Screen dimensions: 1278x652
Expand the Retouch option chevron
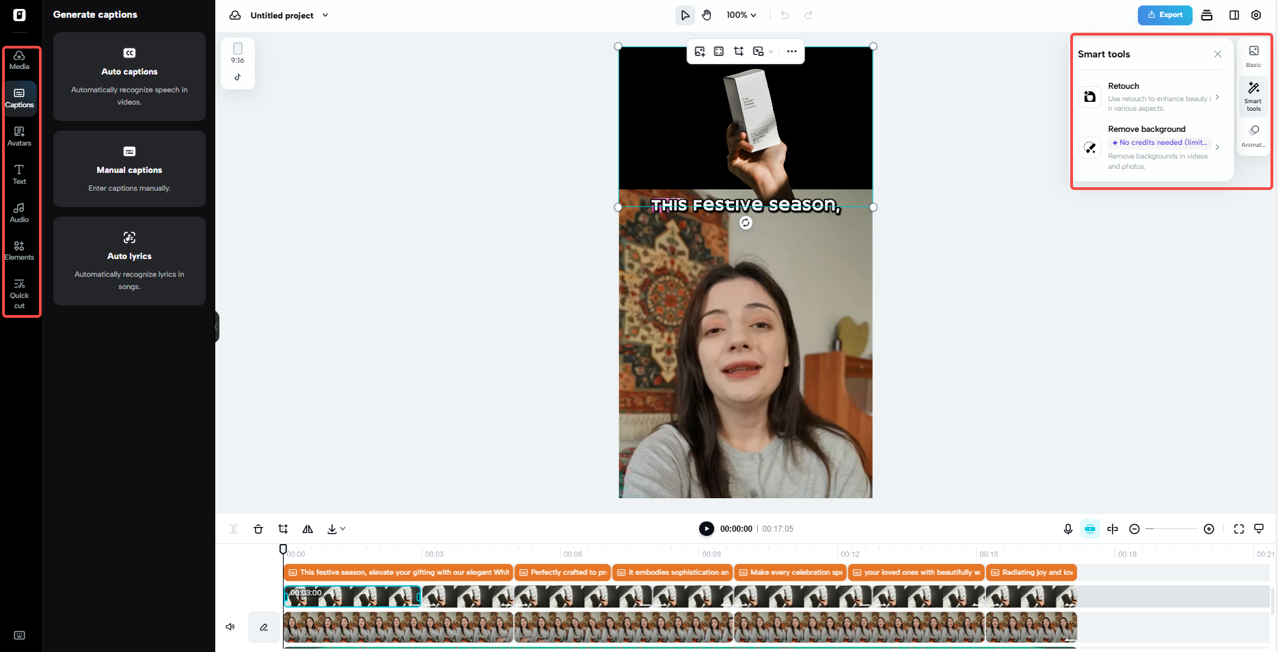1217,97
